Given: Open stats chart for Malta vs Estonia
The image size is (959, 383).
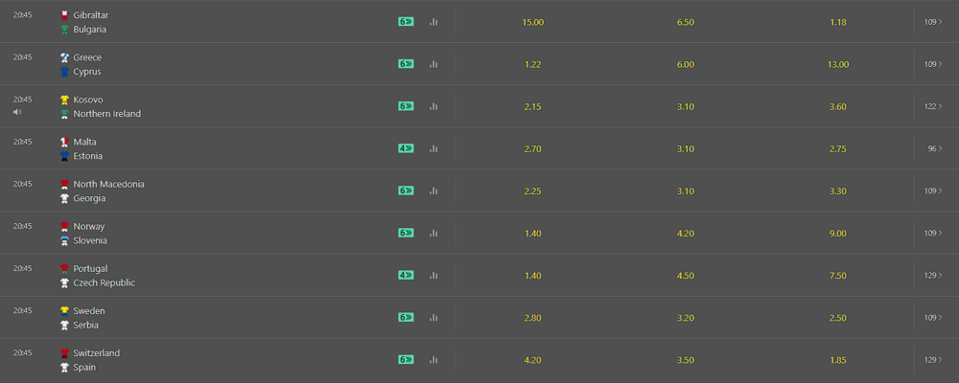Looking at the screenshot, I should (x=433, y=148).
